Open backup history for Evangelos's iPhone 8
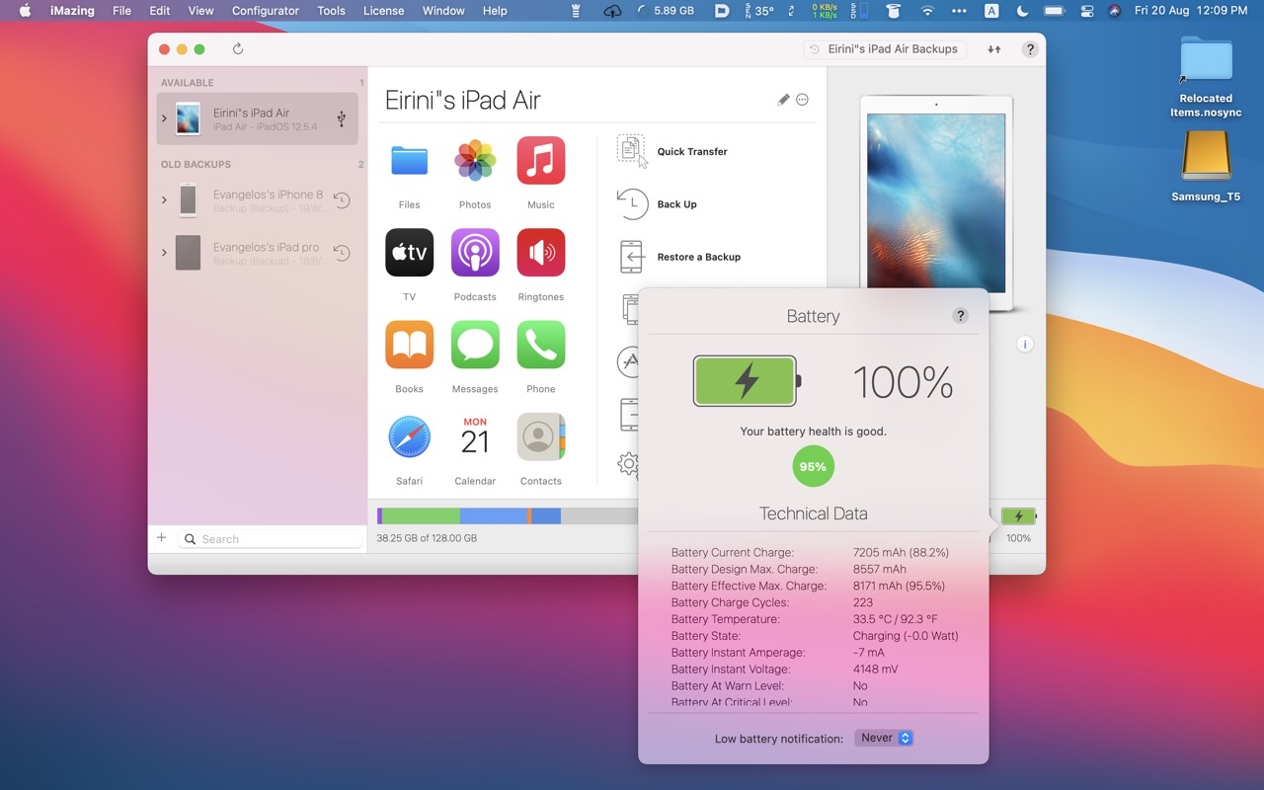This screenshot has height=790, width=1264. point(341,200)
